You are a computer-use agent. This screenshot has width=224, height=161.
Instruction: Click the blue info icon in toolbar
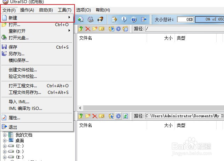tap(124, 19)
